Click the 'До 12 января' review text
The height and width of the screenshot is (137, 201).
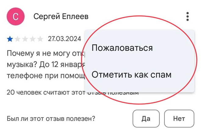point(62,65)
